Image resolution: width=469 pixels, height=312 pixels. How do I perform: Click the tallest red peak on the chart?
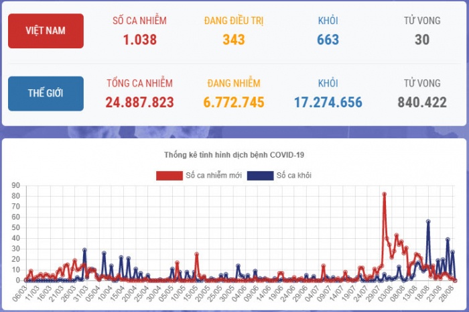coord(384,194)
